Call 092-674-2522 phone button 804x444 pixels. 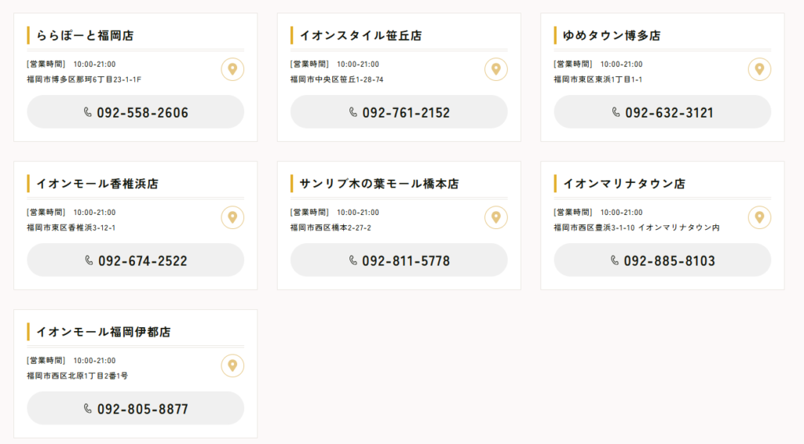135,260
